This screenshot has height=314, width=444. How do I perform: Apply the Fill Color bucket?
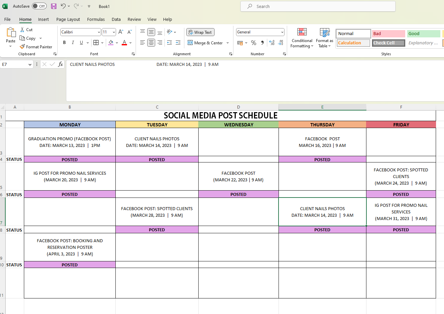tap(111, 43)
